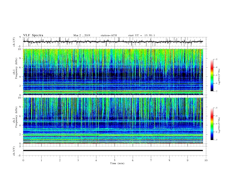Click the ch.3 flat black voltage trace
232x180 pixels.
[x=113, y=151]
